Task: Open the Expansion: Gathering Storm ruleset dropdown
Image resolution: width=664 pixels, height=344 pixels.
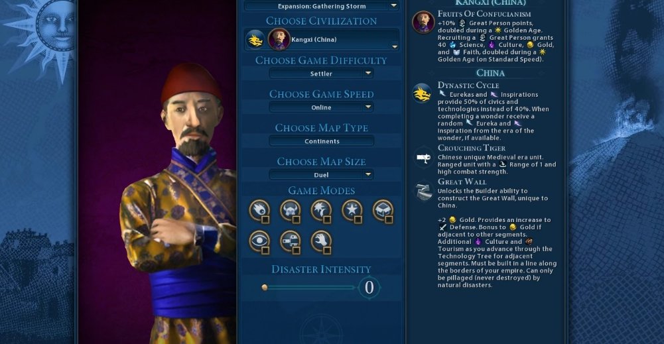Action: (x=322, y=6)
